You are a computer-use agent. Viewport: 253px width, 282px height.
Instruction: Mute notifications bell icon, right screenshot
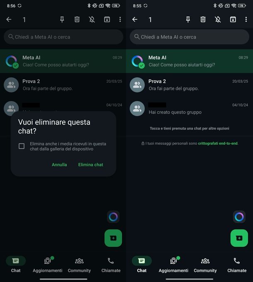[x=218, y=19]
